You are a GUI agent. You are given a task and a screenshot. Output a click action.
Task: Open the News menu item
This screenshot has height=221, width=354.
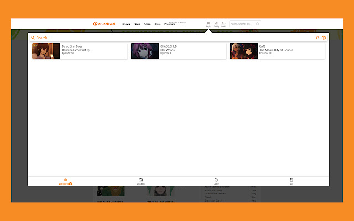pos(137,24)
